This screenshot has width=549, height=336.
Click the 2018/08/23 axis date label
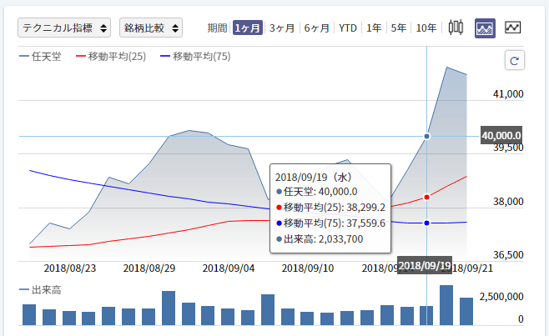[70, 268]
